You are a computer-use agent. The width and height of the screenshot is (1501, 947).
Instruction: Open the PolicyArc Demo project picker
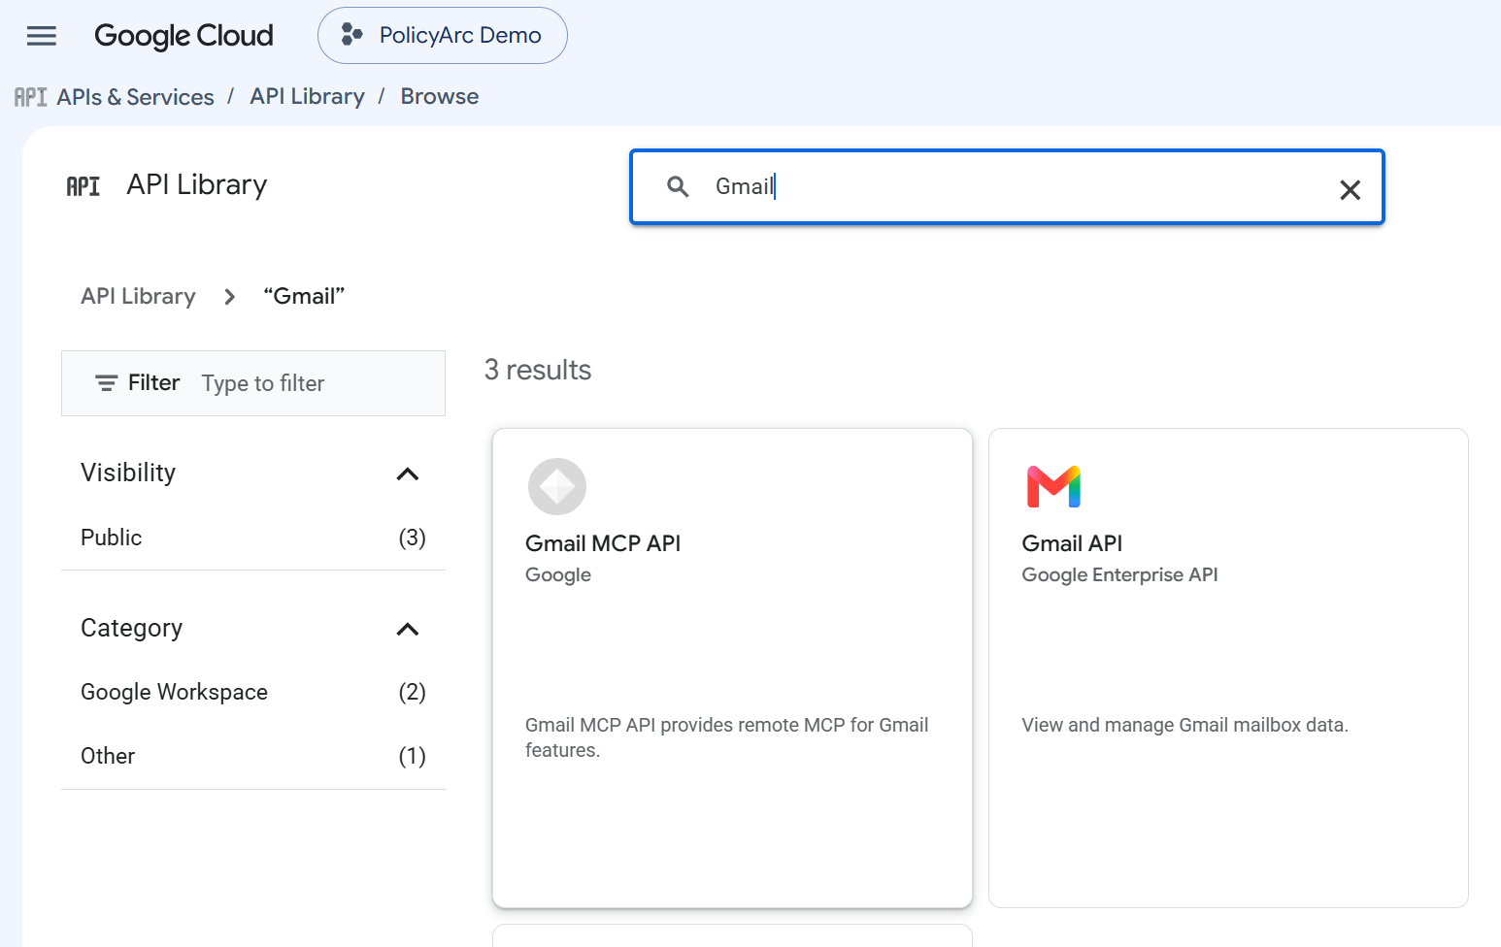coord(443,36)
